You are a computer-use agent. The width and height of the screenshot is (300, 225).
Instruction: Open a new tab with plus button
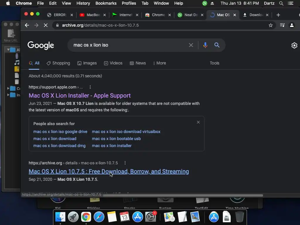click(278, 15)
